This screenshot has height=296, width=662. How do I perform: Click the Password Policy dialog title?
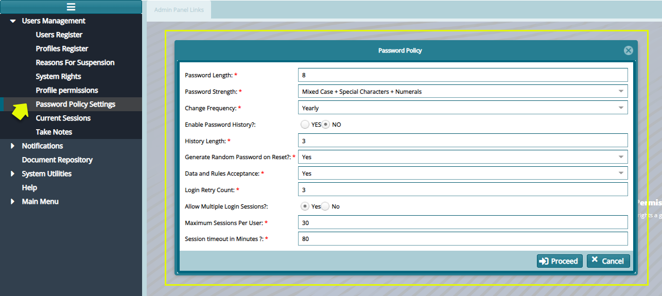(400, 50)
